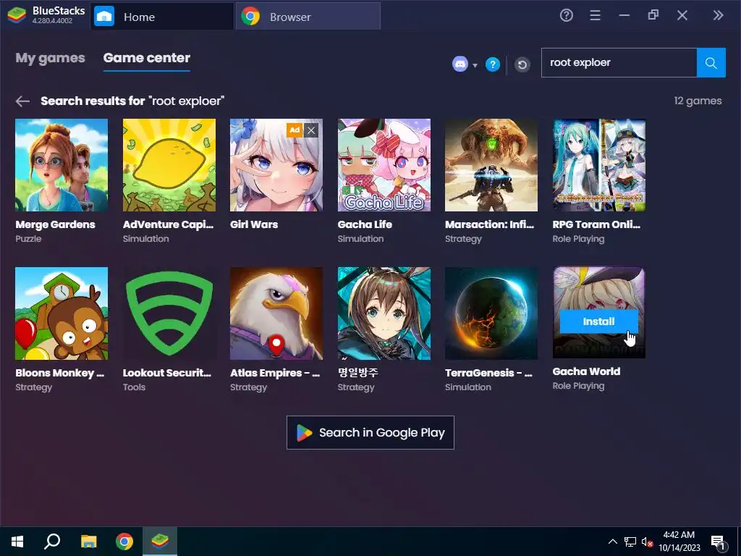Open Windows taskbar search
Viewport: 741px width, 556px height.
click(52, 542)
